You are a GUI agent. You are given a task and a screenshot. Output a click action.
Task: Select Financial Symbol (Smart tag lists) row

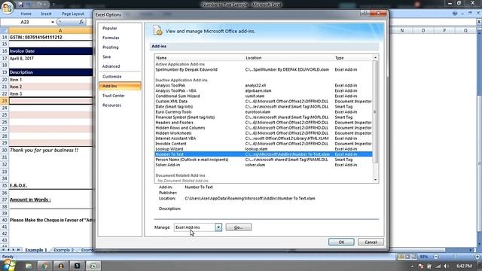[264, 117]
